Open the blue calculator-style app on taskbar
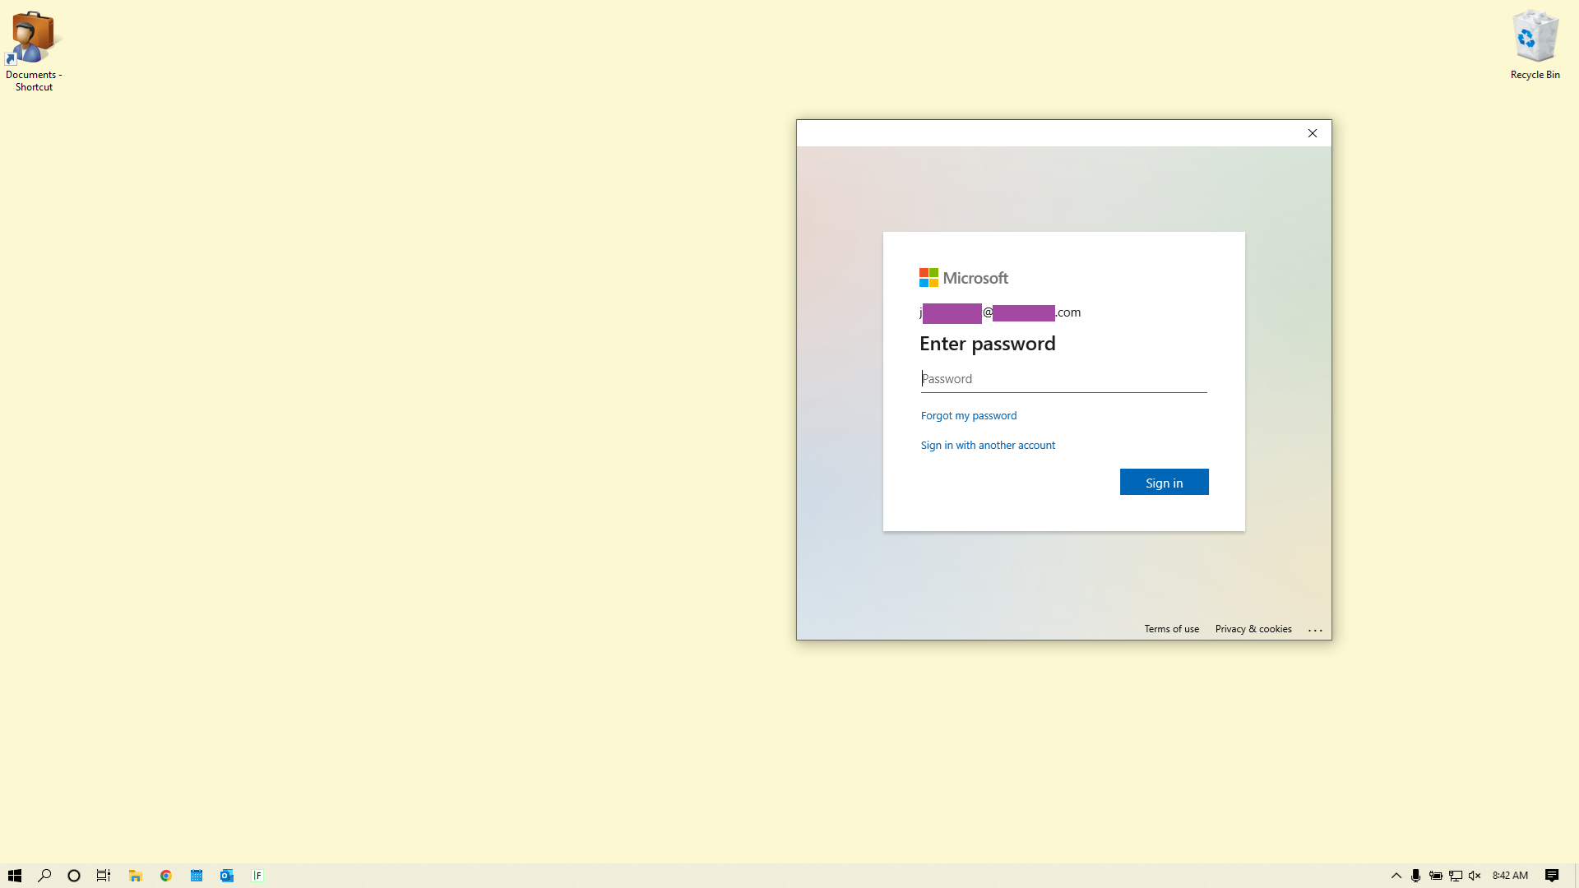Viewport: 1579px width, 888px height. pyautogui.click(x=197, y=876)
